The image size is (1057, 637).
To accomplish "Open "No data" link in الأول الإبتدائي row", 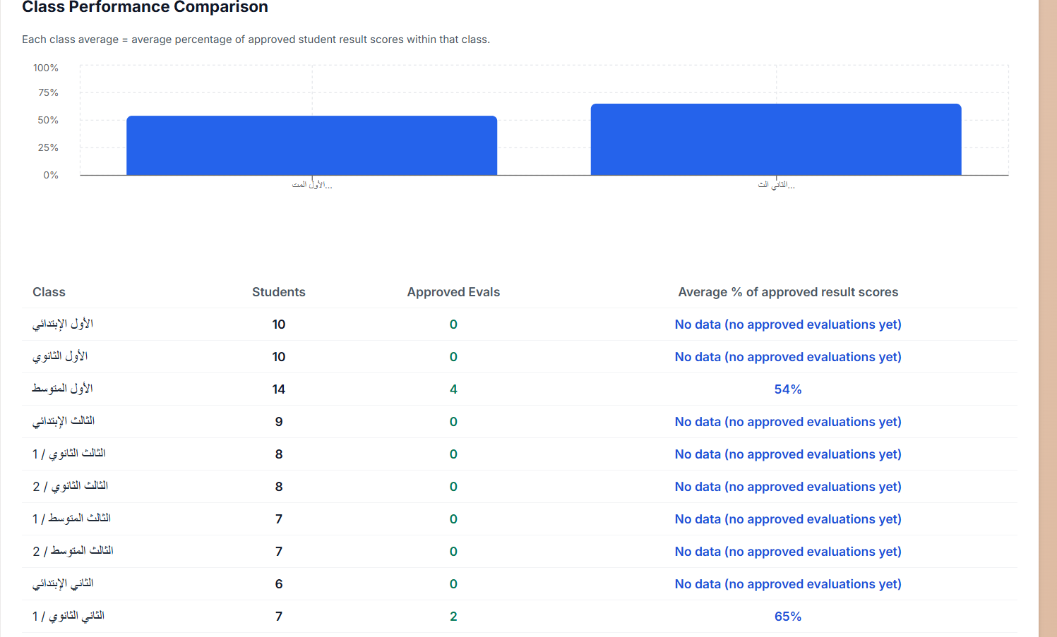I will coord(787,324).
